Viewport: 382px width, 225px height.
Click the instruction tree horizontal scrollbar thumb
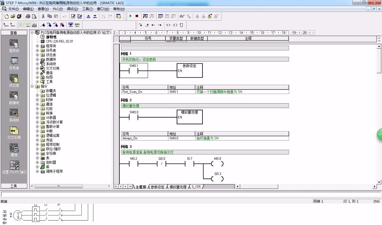[59, 186]
